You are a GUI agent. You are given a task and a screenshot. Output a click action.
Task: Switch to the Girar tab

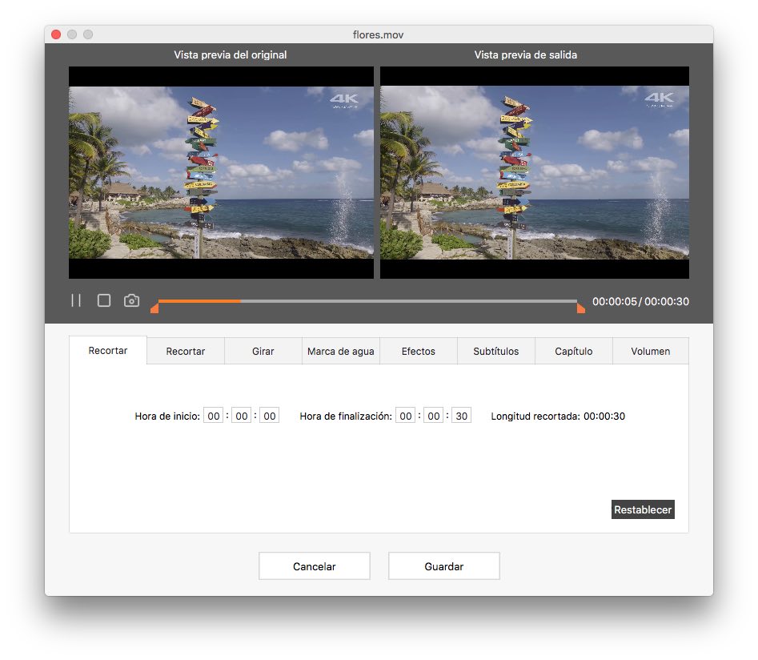click(x=263, y=351)
